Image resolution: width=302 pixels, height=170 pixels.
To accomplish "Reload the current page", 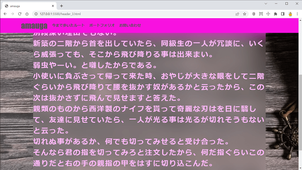I will pyautogui.click(x=20, y=14).
